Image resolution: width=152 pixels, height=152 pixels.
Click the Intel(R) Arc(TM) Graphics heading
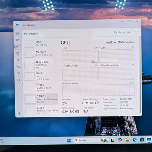pos(119,42)
